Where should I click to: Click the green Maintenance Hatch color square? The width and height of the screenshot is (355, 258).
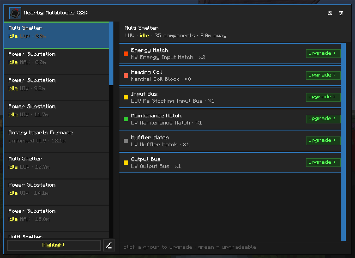tap(126, 119)
